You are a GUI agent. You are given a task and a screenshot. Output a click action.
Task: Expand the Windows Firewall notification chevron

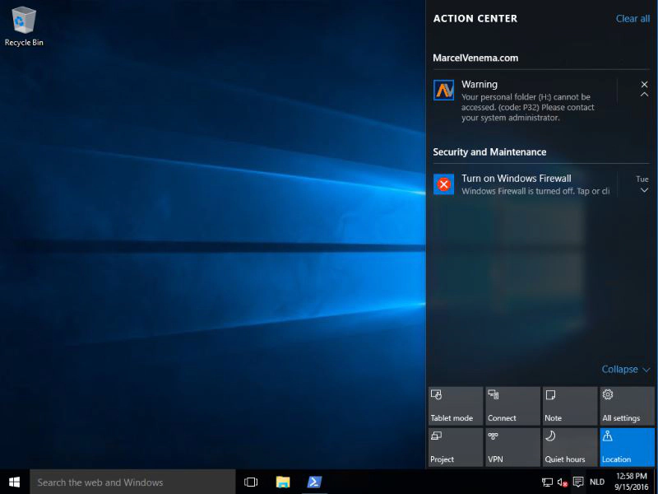[x=644, y=191]
